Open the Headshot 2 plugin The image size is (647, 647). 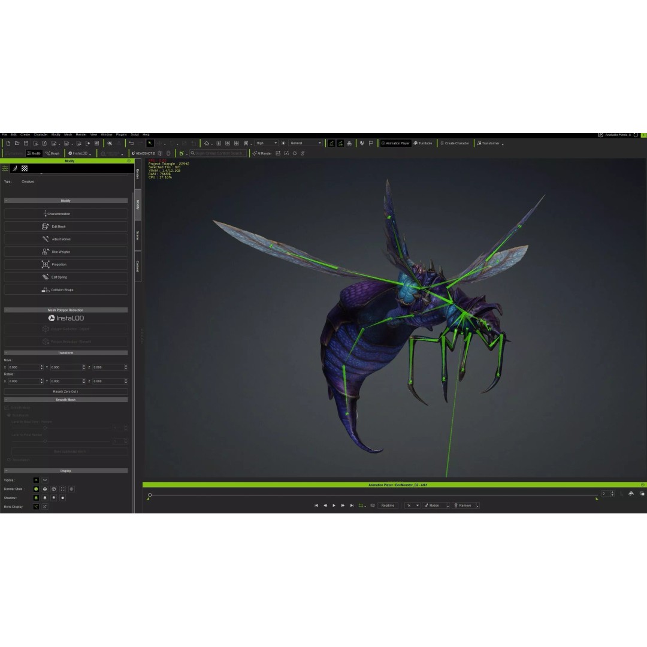(x=143, y=153)
